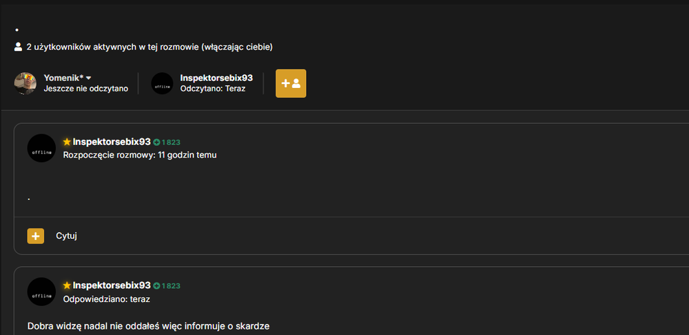The width and height of the screenshot is (689, 335).
Task: Click the reputation score 1823 in reply message
Action: [x=171, y=286]
